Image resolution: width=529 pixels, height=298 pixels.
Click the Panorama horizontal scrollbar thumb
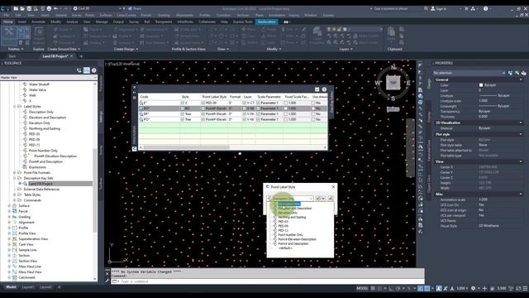tap(186, 147)
